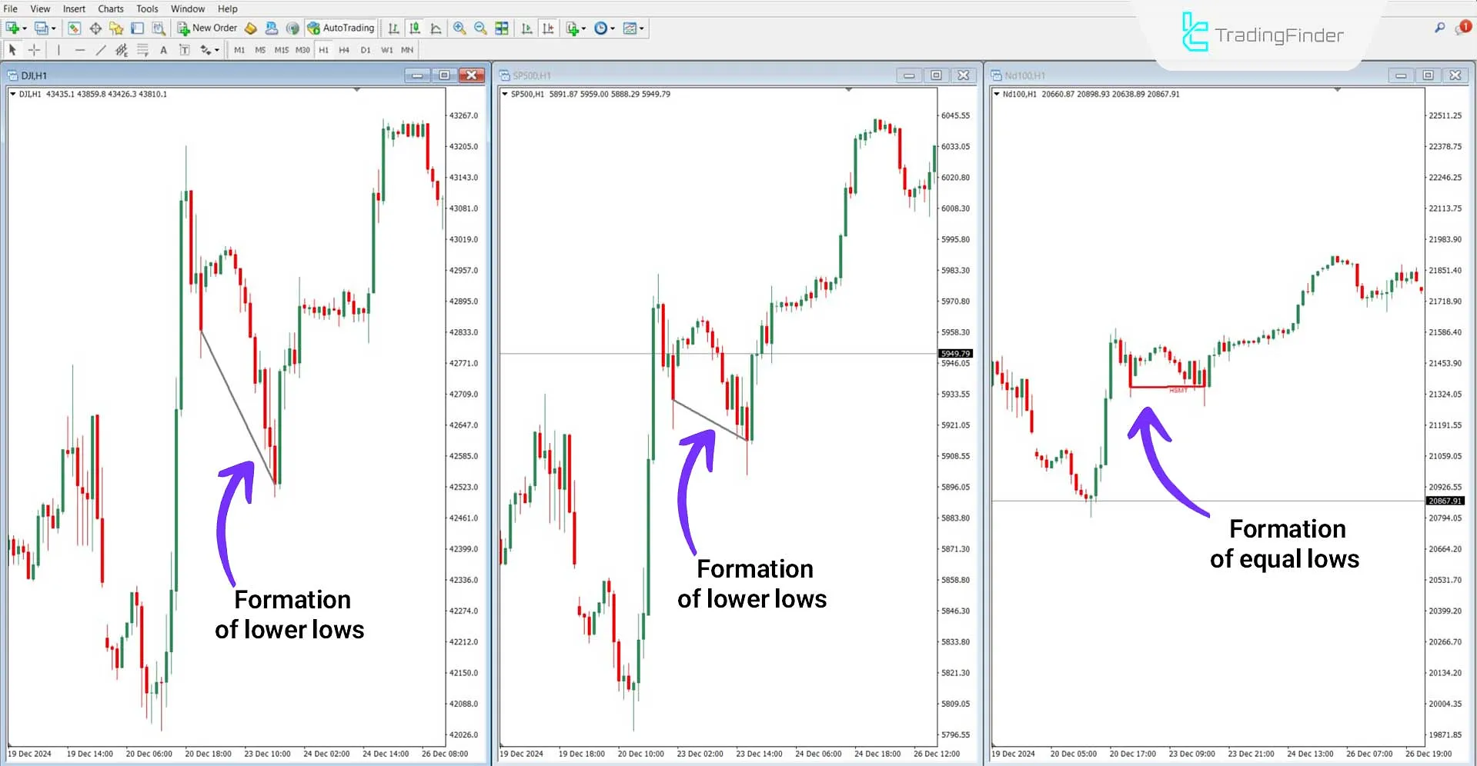Toggle chart auto scroll
Viewport: 1477px width, 766px height.
pos(526,28)
